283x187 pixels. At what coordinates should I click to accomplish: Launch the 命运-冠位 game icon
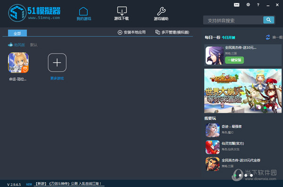18,63
